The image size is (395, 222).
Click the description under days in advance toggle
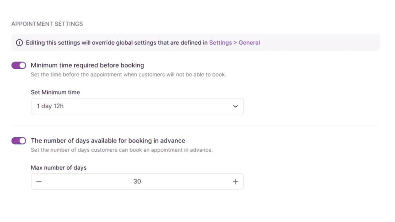[122, 150]
